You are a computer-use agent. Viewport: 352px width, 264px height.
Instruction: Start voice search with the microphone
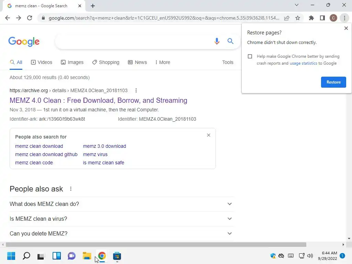[217, 41]
